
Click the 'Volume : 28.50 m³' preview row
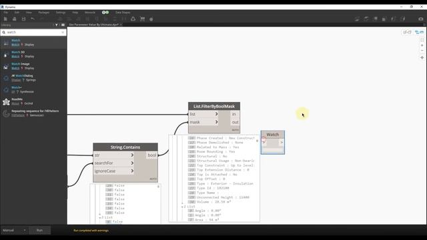click(x=209, y=202)
